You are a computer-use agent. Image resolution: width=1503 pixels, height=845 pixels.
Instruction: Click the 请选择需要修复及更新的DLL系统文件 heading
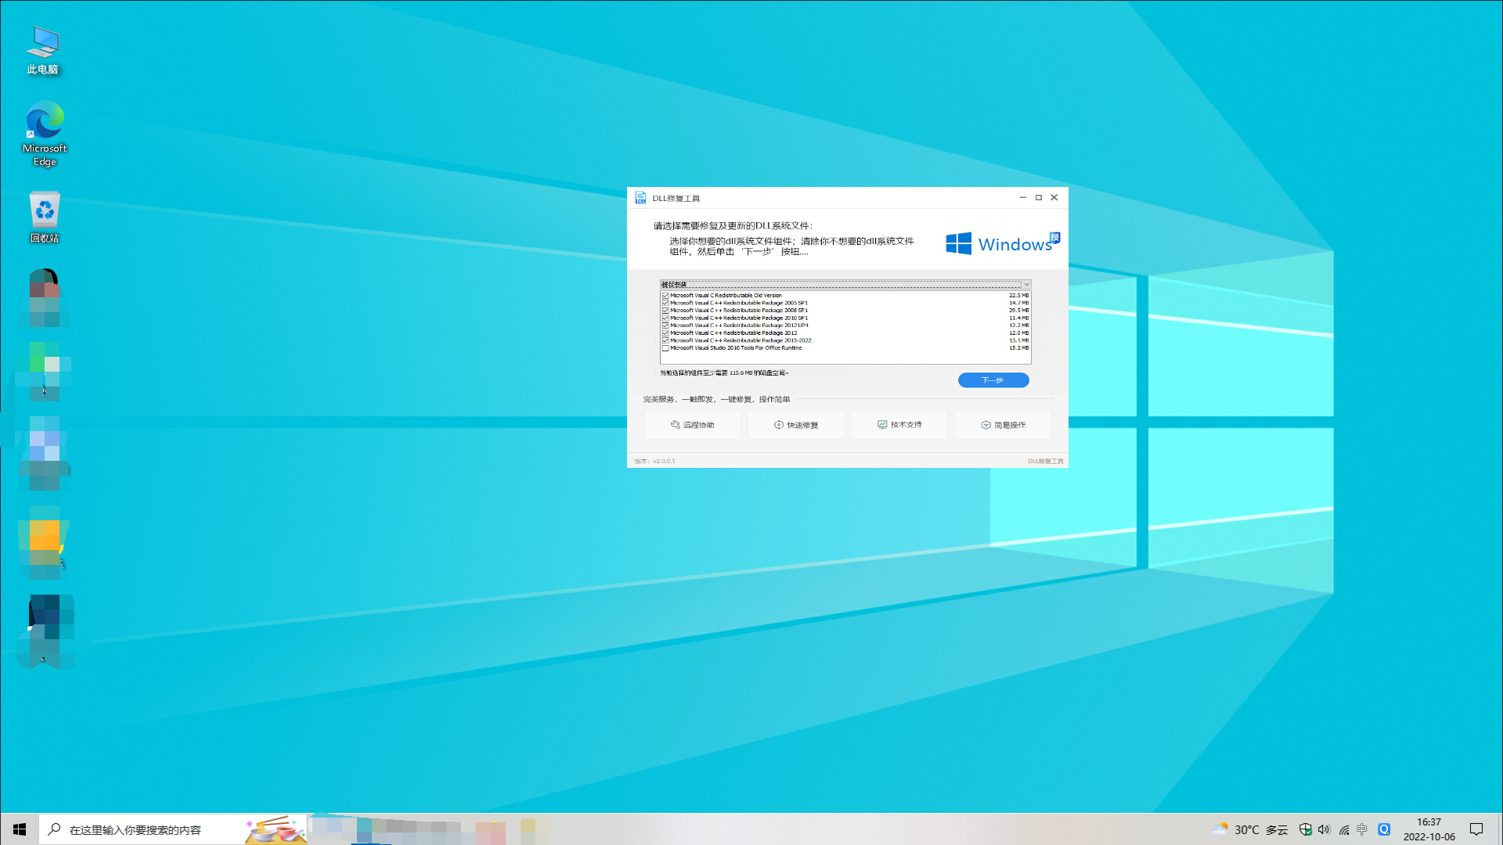(733, 225)
